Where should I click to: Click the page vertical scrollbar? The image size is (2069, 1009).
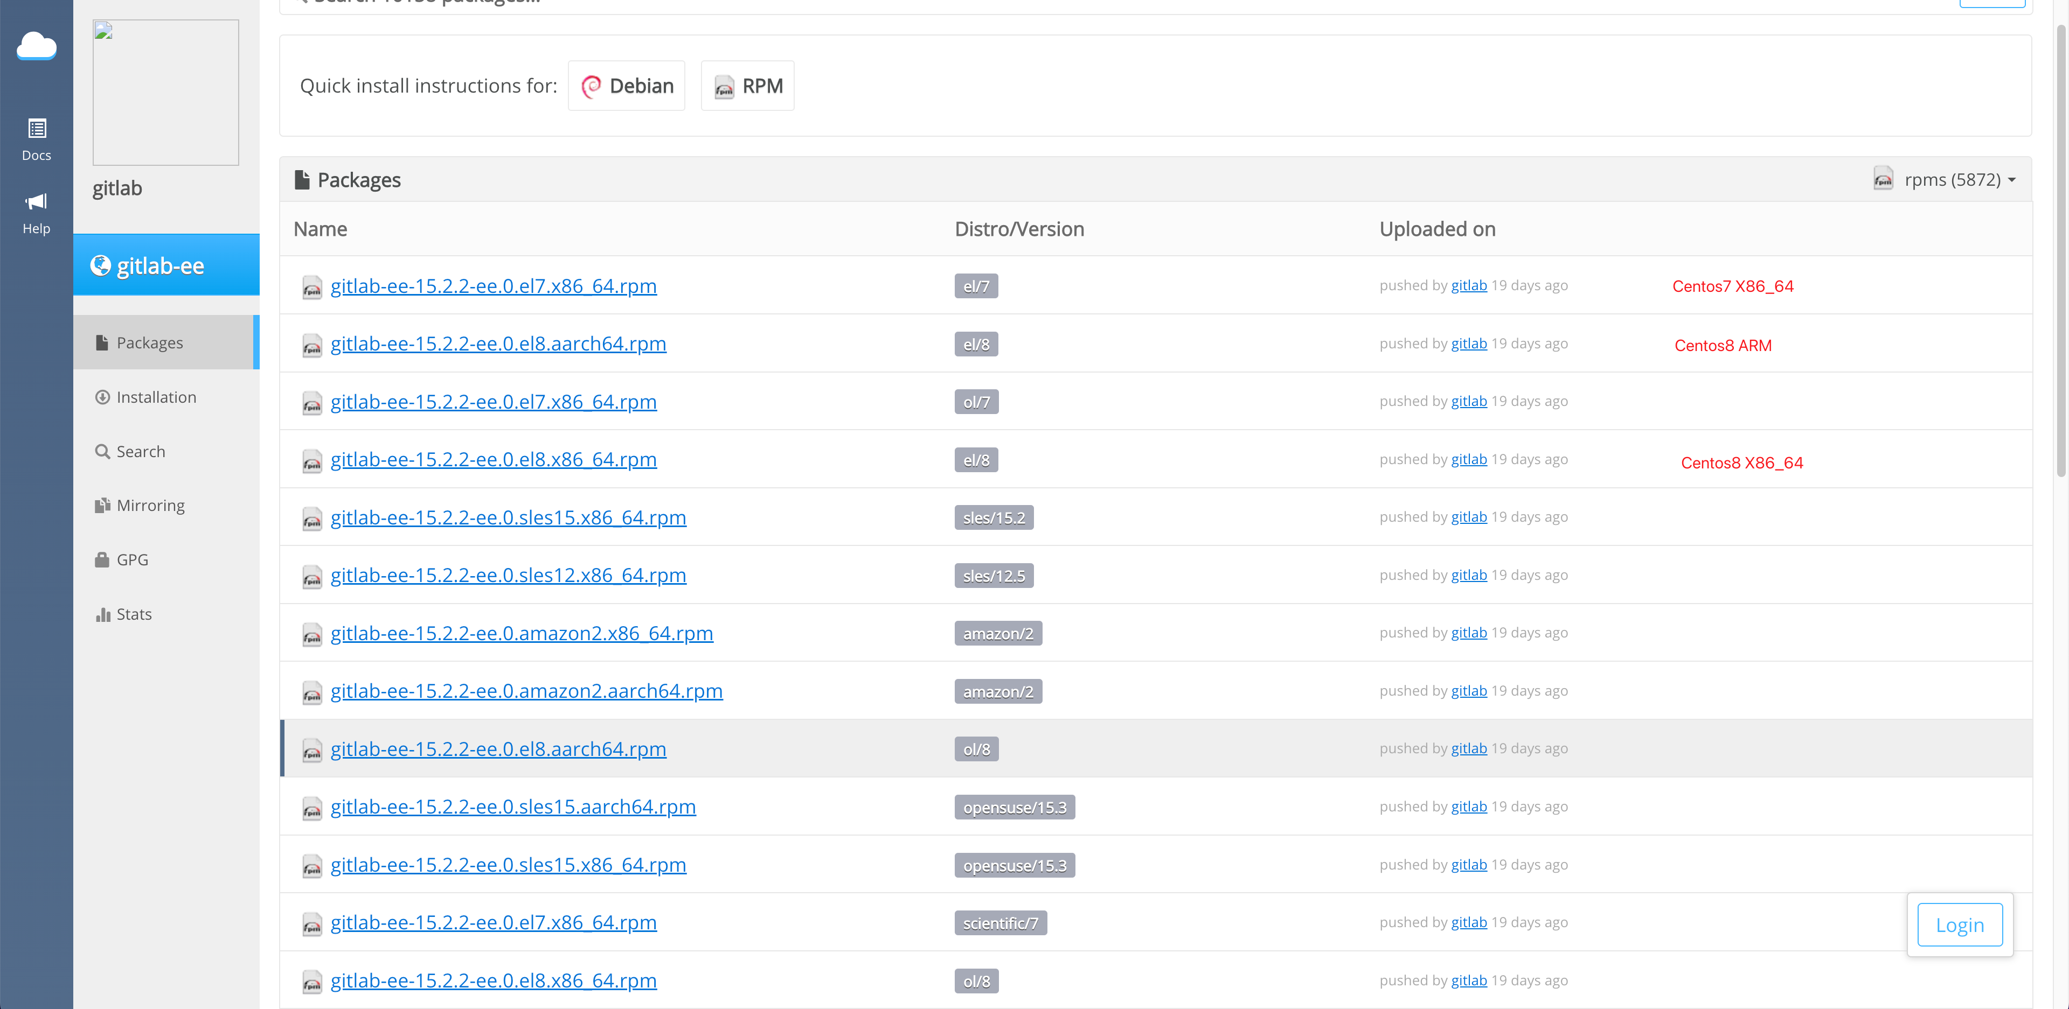pyautogui.click(x=2061, y=250)
